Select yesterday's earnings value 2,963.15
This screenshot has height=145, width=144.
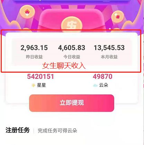point(34,48)
